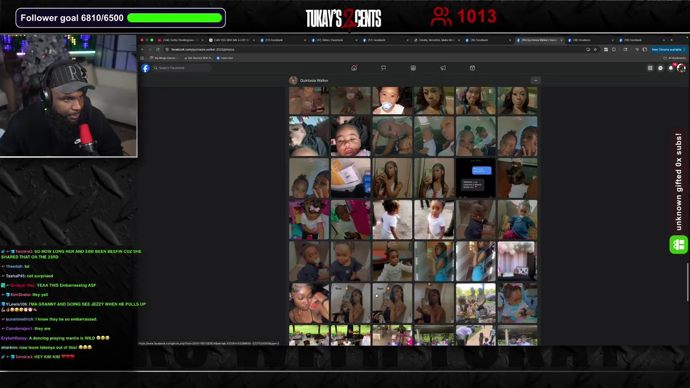The height and width of the screenshot is (388, 690).
Task: Open a new tab with the plus icon
Action: pos(671,40)
